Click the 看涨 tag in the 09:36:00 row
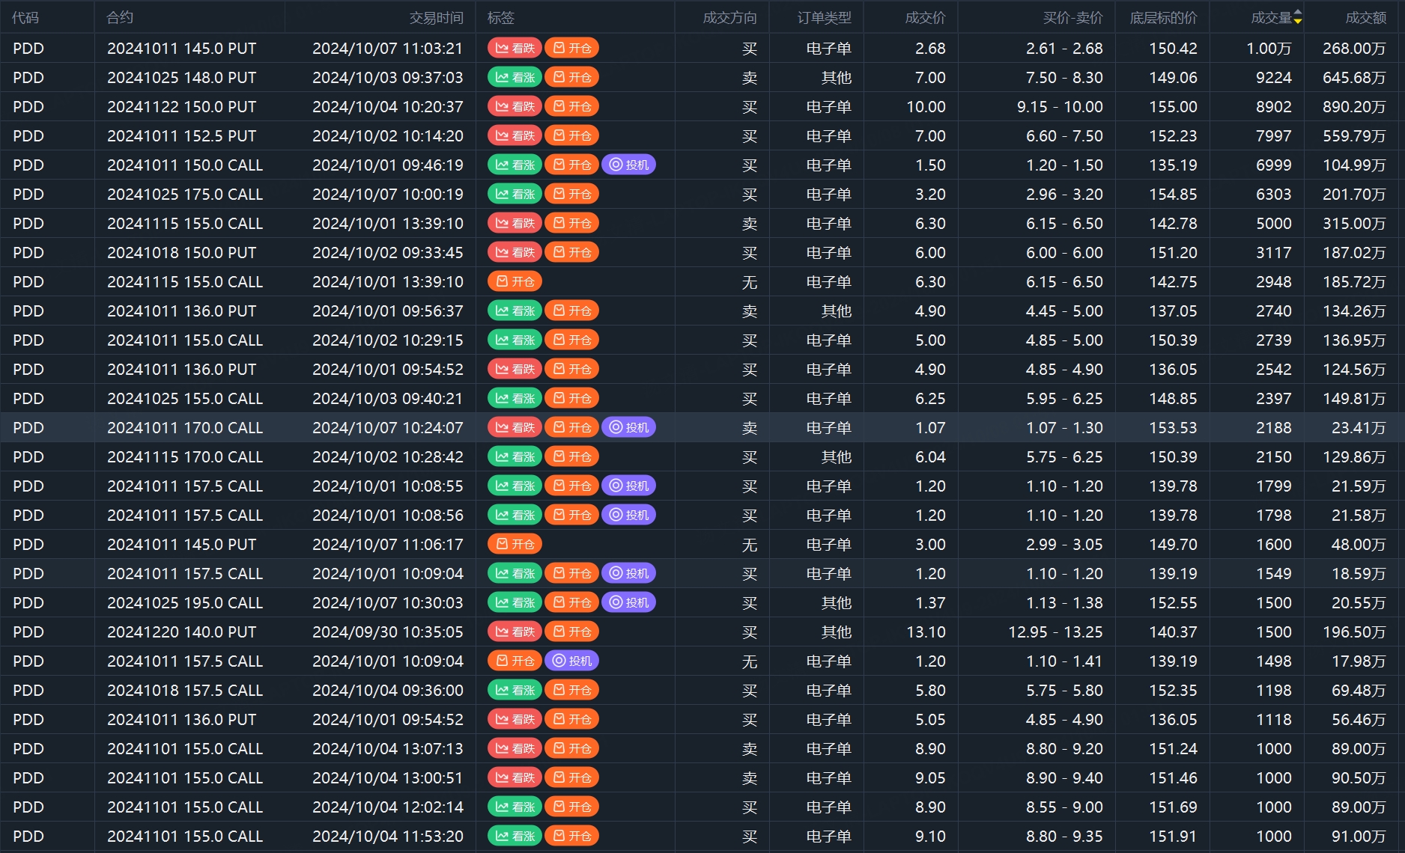 pyautogui.click(x=515, y=690)
